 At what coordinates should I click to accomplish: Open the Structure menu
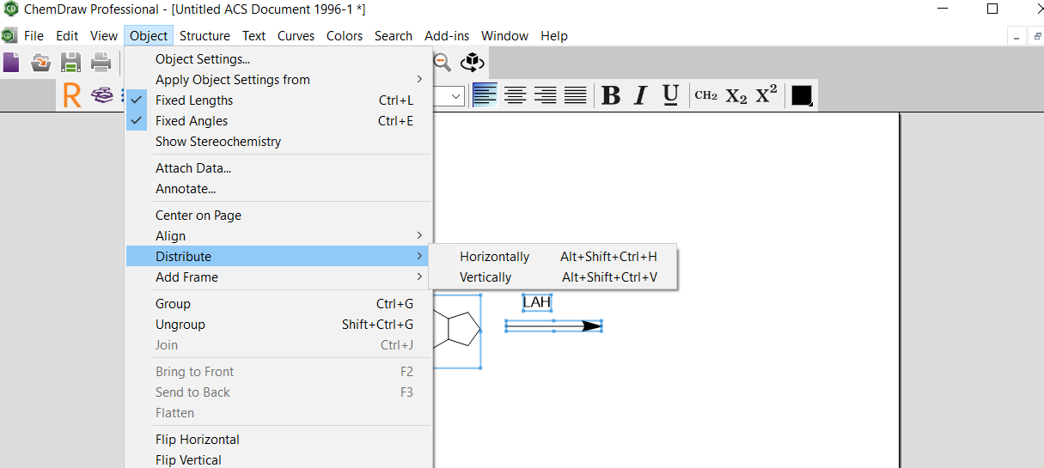point(205,36)
